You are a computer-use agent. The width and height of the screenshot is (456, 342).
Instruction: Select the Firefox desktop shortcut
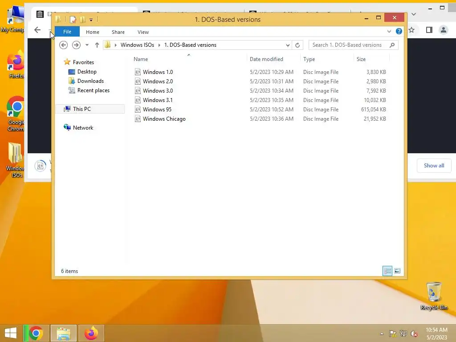pyautogui.click(x=16, y=64)
